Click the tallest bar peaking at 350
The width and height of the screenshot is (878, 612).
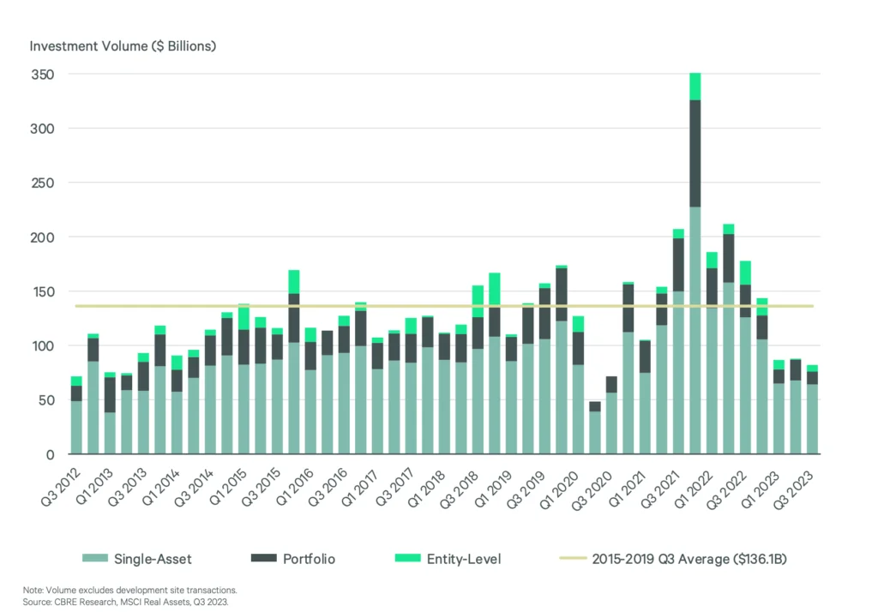695,263
